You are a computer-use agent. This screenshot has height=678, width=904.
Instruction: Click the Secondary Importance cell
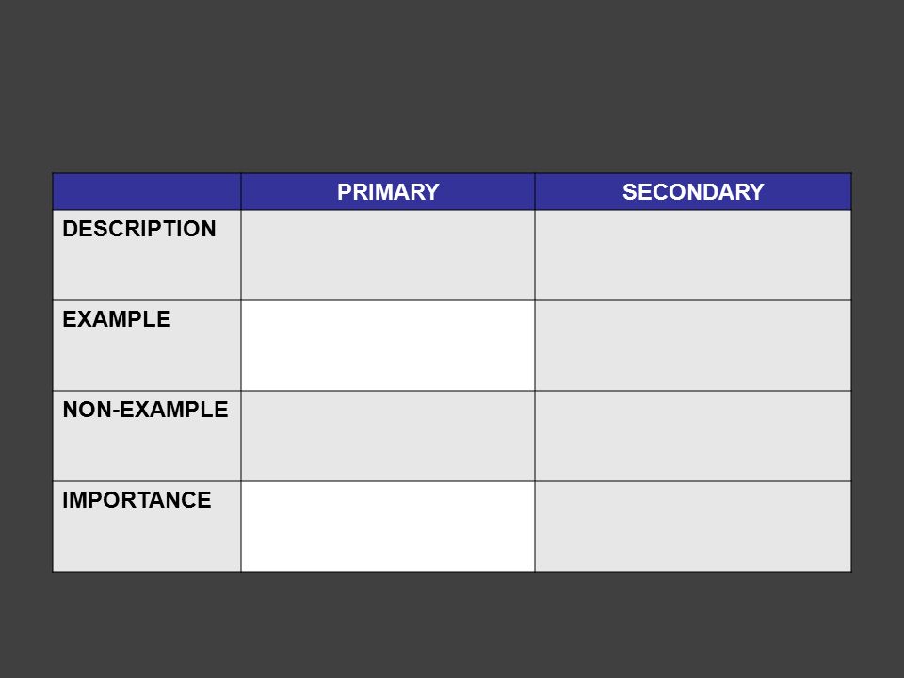[693, 526]
